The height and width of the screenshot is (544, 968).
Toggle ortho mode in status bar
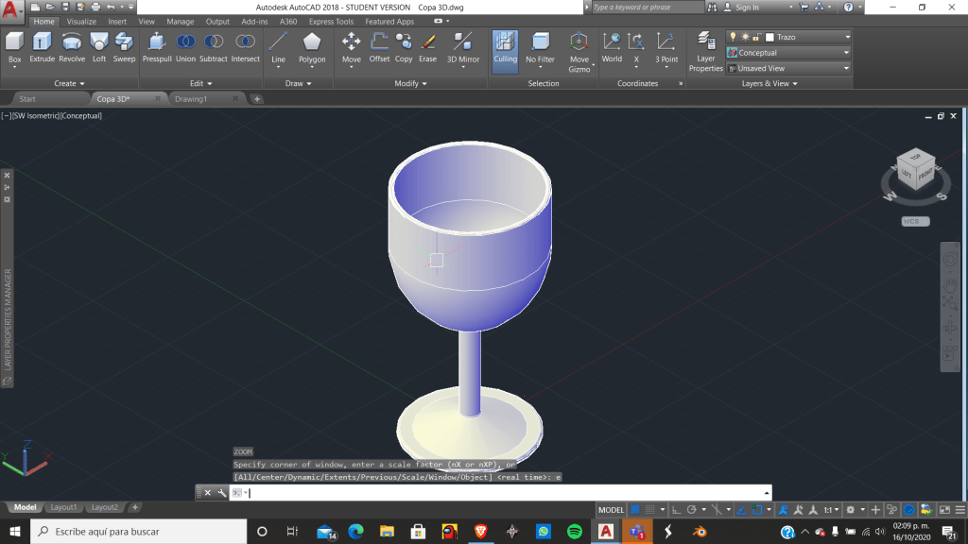tap(678, 510)
